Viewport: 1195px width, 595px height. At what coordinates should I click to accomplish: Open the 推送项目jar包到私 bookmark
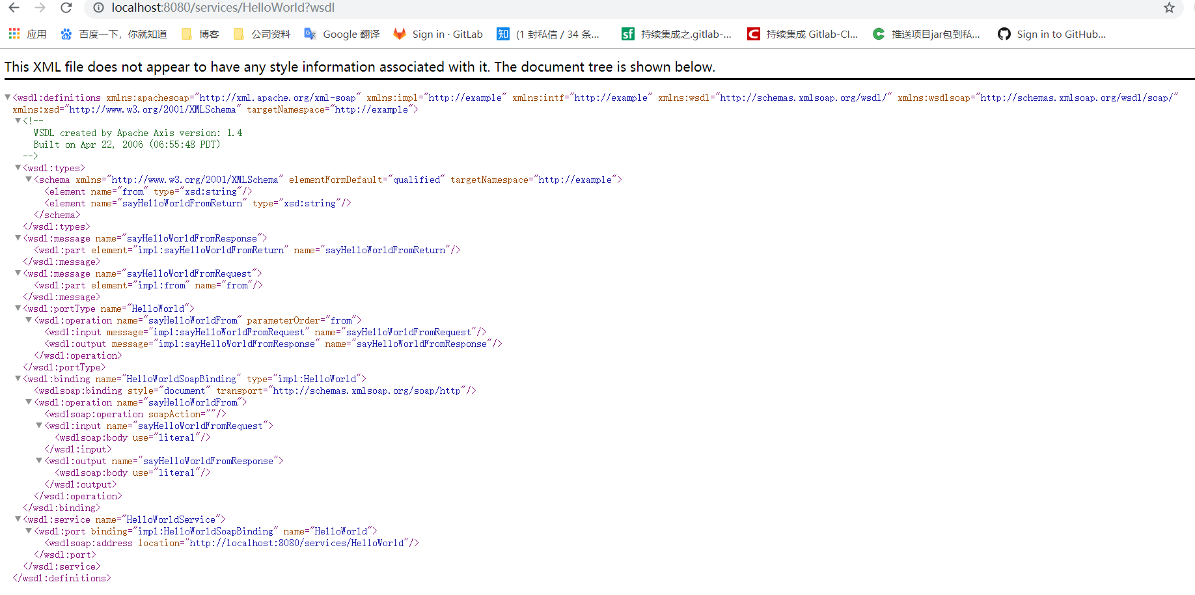coord(926,34)
